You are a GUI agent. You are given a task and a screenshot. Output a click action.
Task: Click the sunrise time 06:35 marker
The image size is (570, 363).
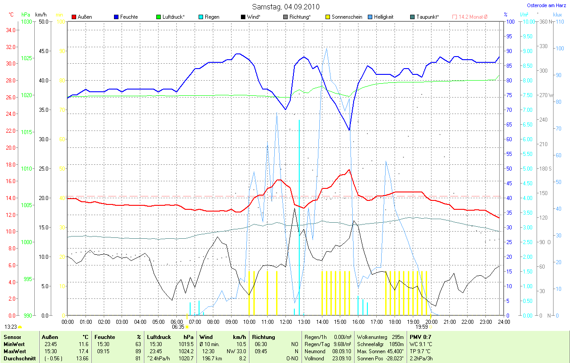pos(178,326)
